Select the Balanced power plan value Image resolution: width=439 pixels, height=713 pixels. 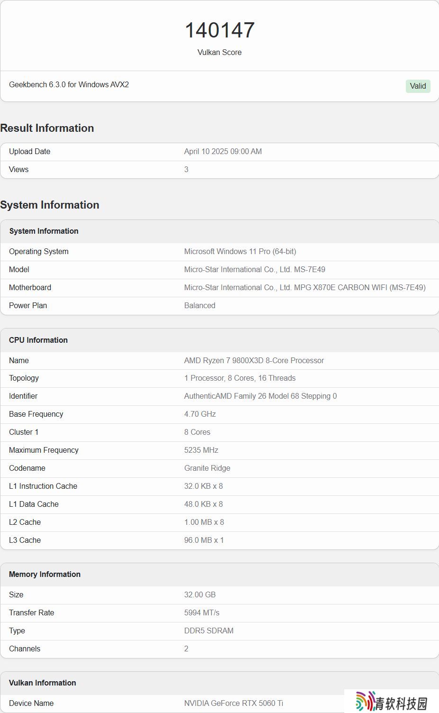pyautogui.click(x=200, y=306)
